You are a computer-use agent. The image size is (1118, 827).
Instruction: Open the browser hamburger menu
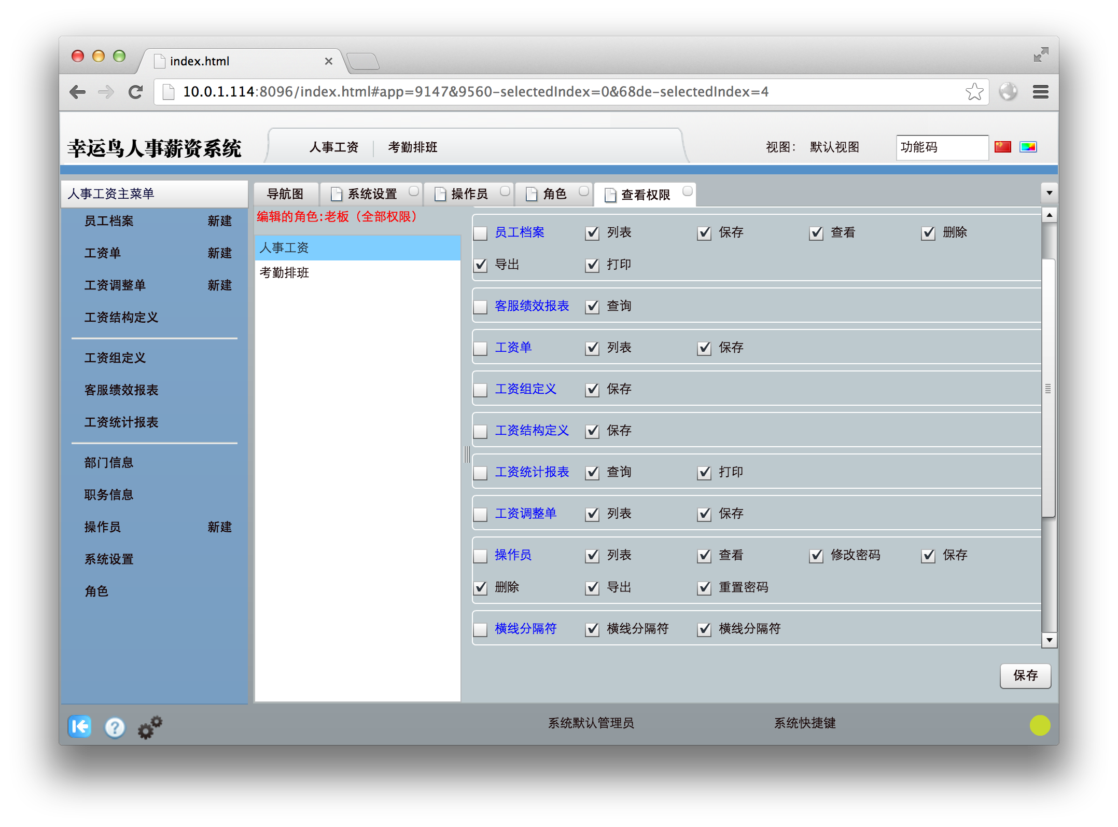coord(1040,92)
